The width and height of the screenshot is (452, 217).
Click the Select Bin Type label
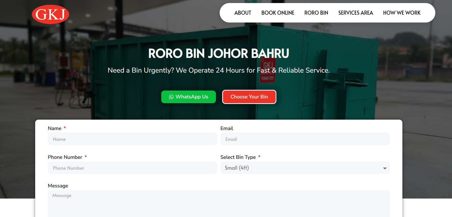click(238, 157)
